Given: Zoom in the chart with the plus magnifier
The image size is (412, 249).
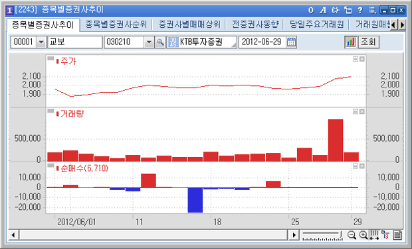Looking at the screenshot, I should pos(363,235).
